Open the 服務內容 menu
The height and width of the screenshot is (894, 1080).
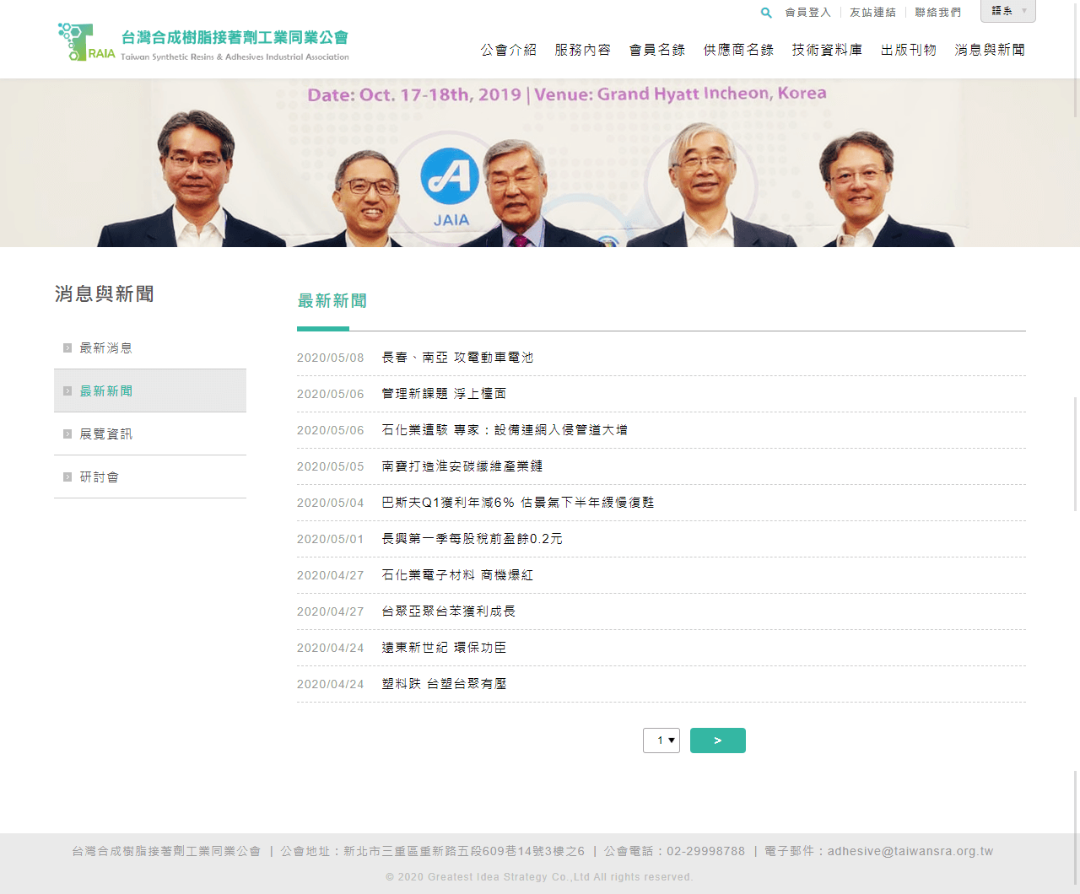point(583,50)
